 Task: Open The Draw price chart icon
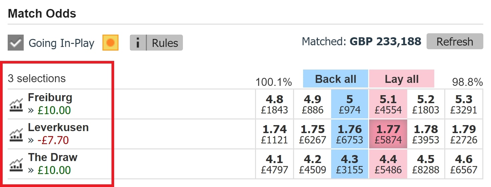(16, 164)
